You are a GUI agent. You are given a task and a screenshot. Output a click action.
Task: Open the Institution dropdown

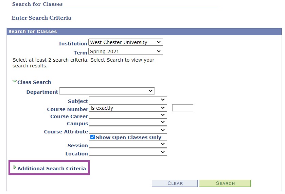[126, 42]
